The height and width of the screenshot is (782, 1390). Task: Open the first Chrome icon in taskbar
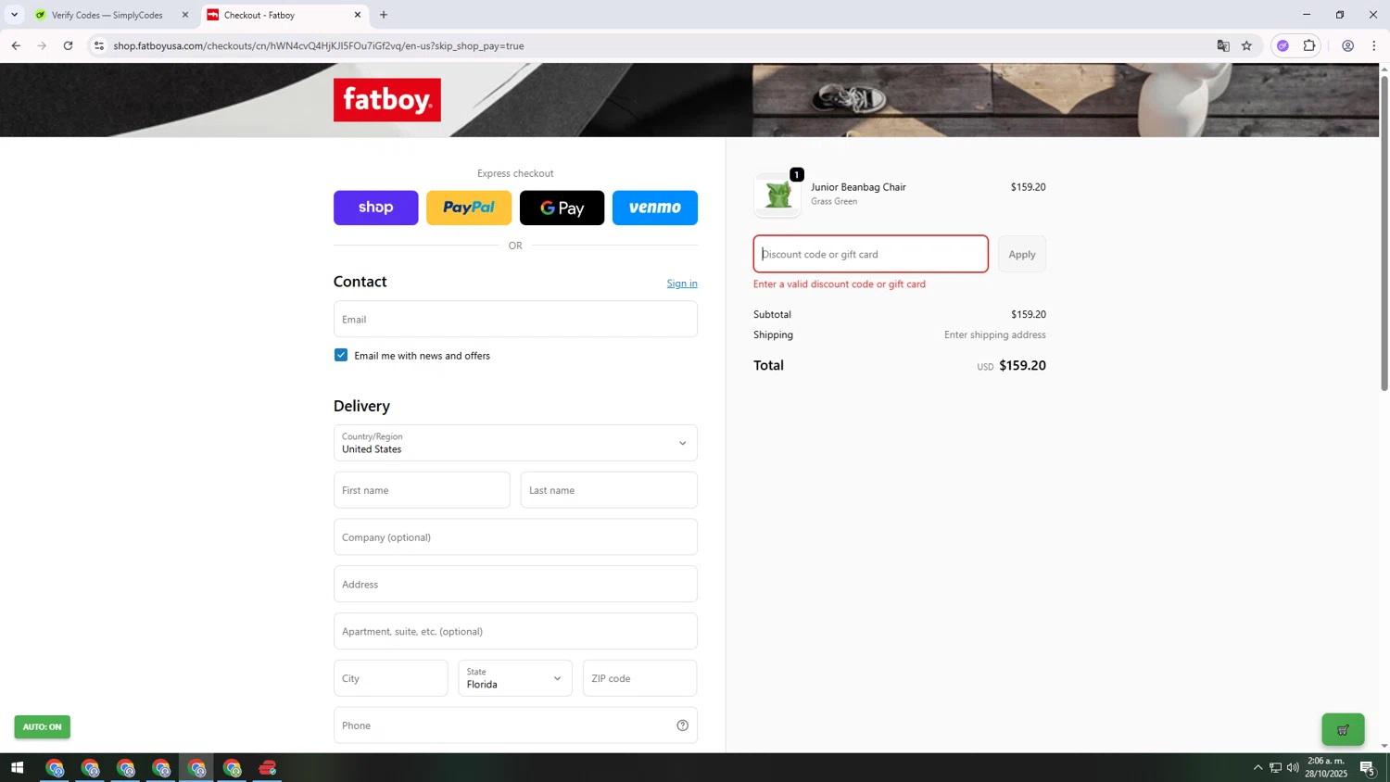coord(55,768)
